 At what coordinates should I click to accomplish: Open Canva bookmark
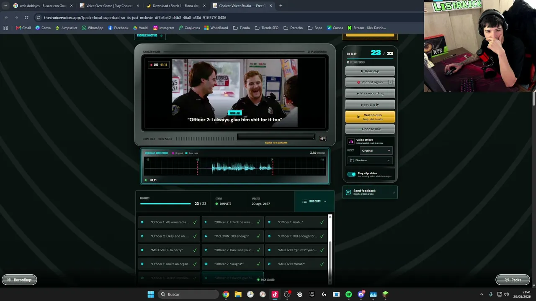(43, 28)
